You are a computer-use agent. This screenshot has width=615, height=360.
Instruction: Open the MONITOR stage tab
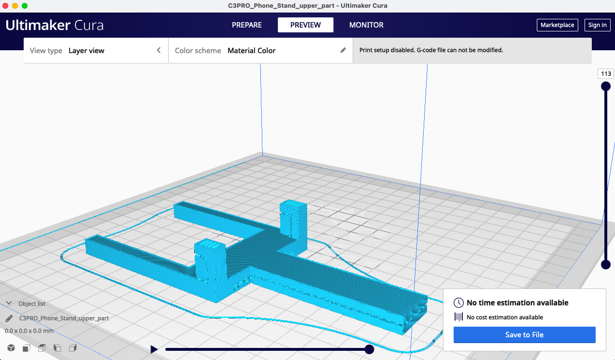coord(366,25)
